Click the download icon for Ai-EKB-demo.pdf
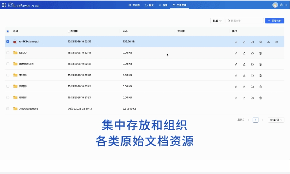 tap(269, 42)
